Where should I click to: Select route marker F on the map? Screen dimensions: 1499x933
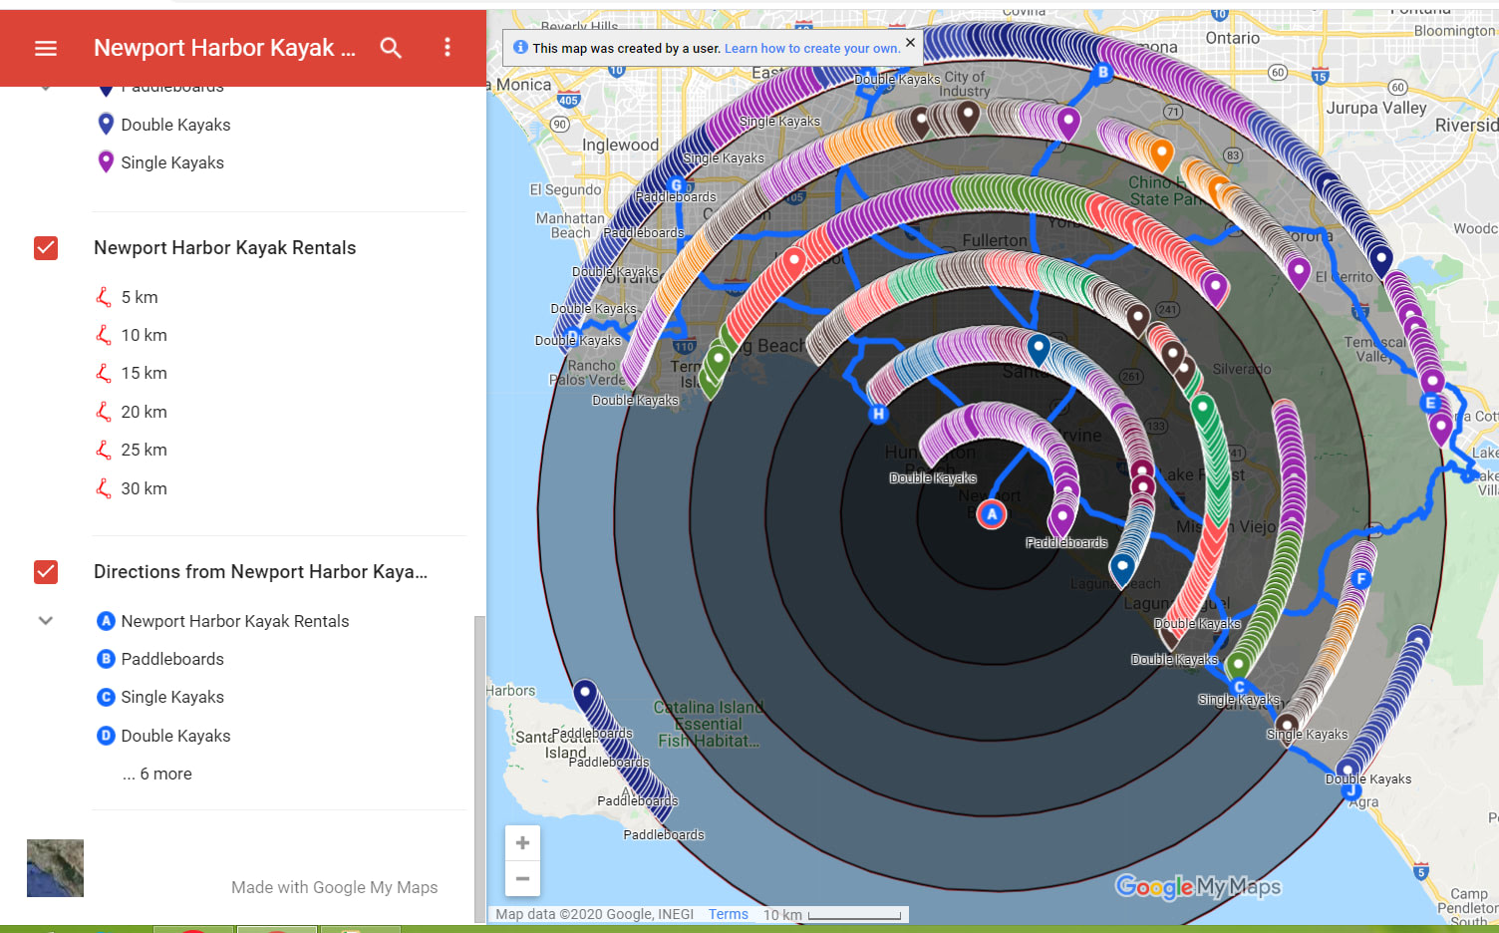1361,578
